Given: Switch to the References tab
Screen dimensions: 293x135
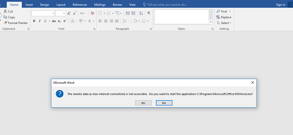Looking at the screenshot, I should coord(80,4).
